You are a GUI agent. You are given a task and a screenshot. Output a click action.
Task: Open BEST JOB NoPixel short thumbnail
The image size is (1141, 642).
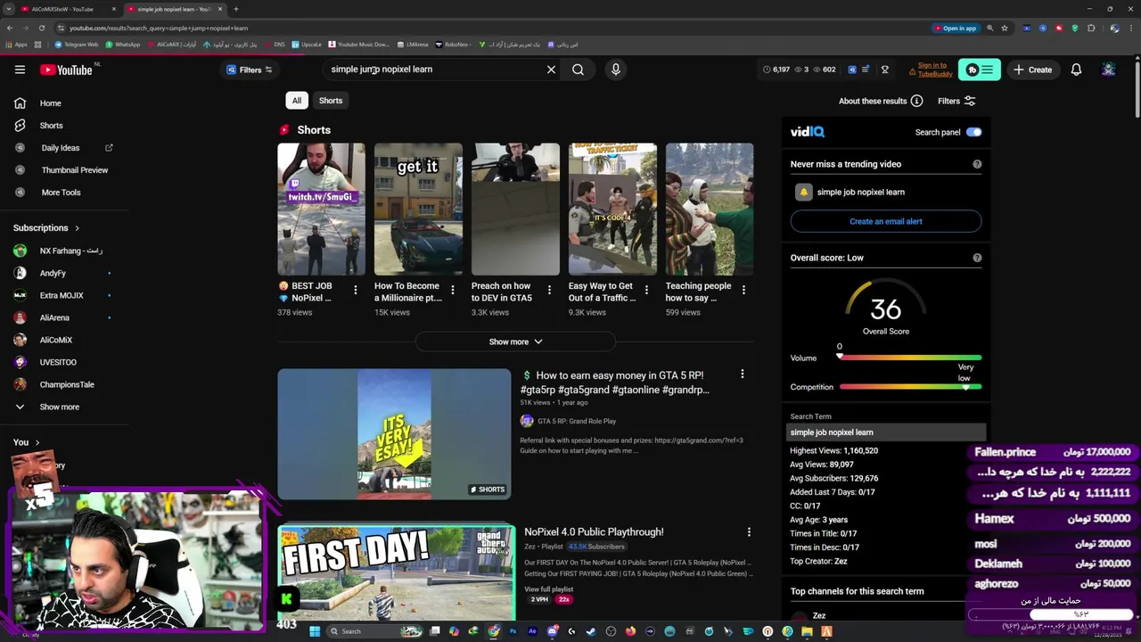[321, 209]
